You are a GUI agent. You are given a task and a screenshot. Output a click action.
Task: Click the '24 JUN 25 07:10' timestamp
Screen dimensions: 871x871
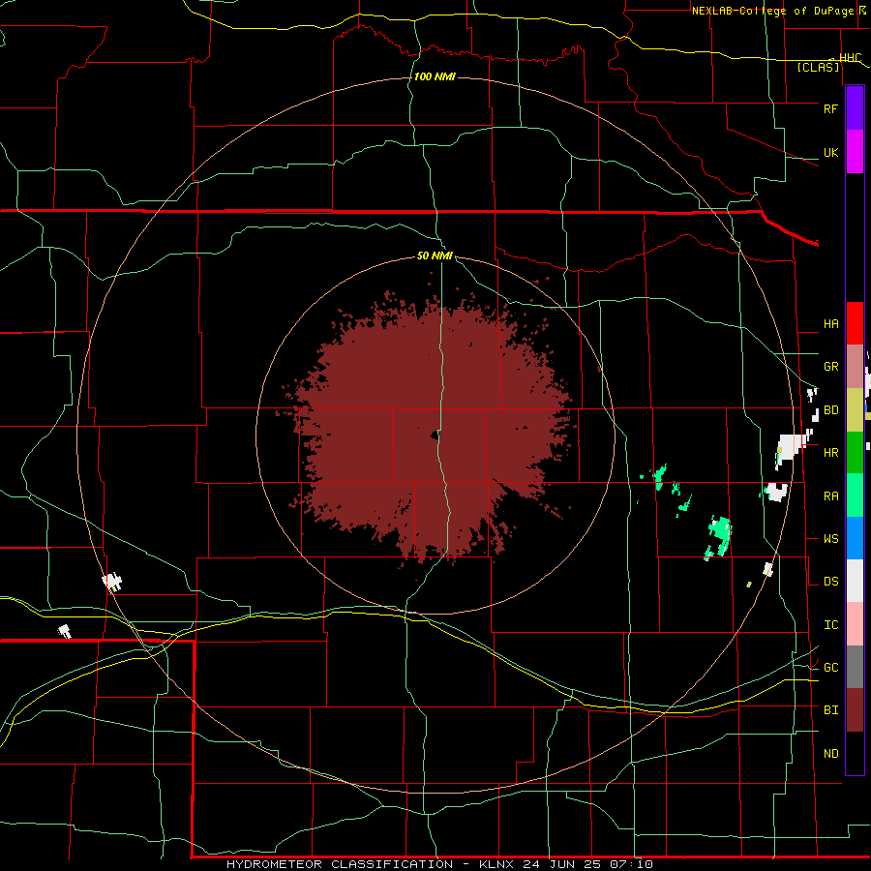(x=586, y=864)
